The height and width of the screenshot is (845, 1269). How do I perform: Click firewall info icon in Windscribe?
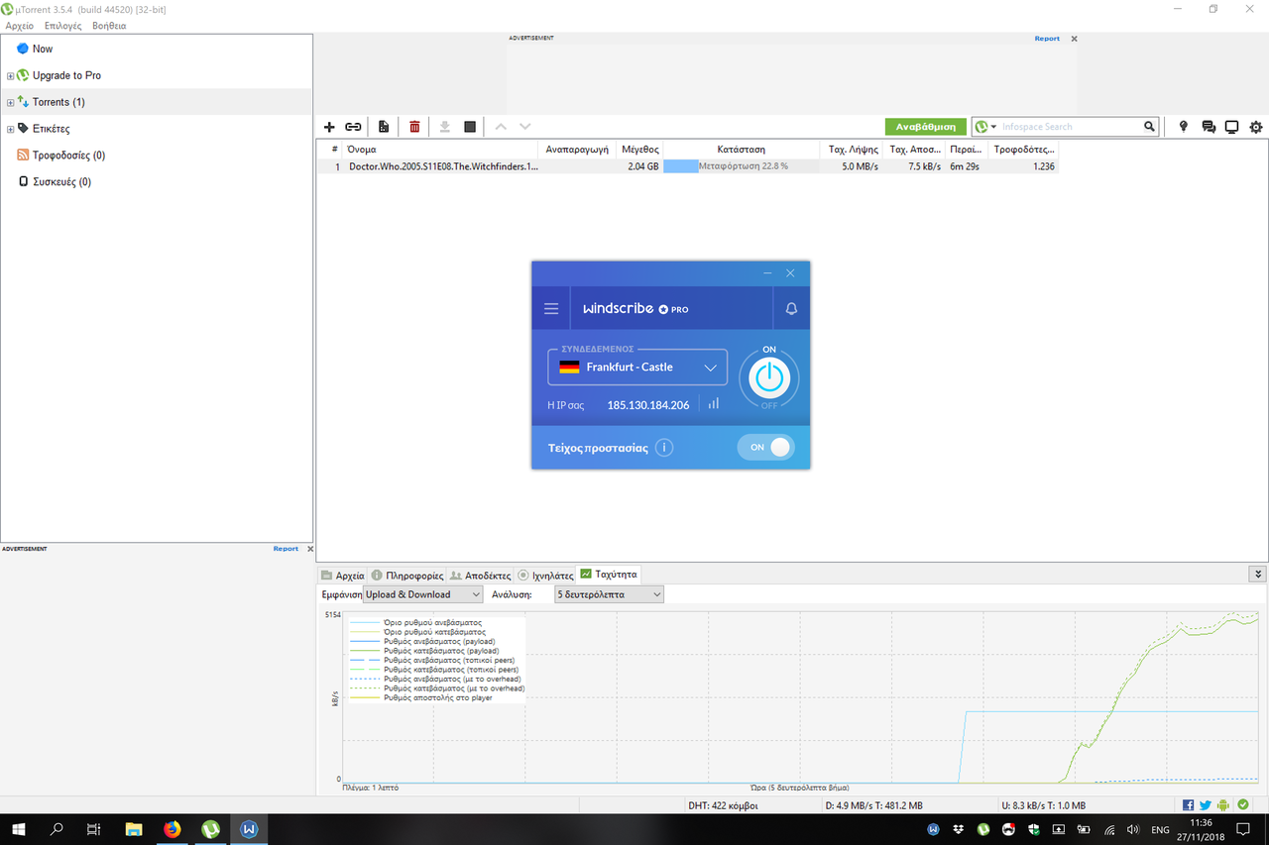coord(664,448)
